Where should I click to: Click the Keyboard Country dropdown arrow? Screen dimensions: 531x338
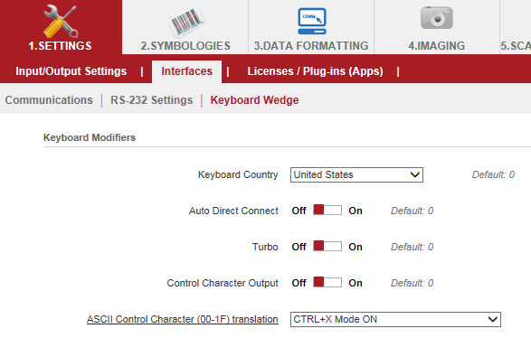[x=415, y=174]
